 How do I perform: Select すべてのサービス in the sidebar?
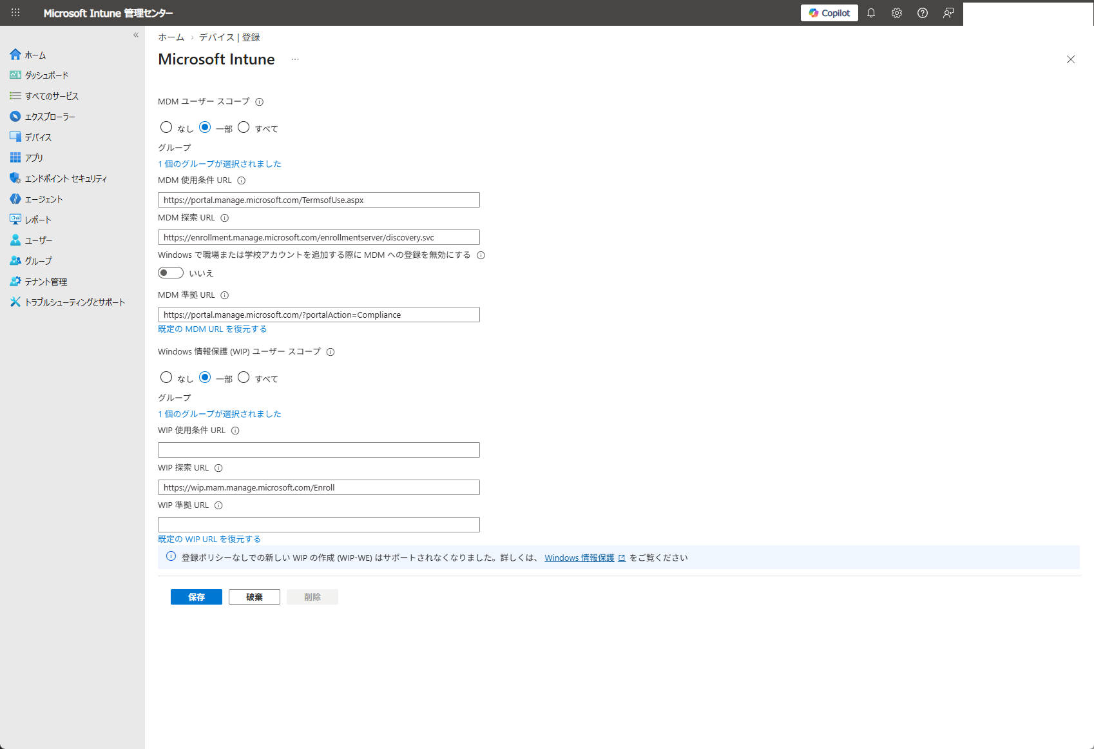pyautogui.click(x=52, y=95)
